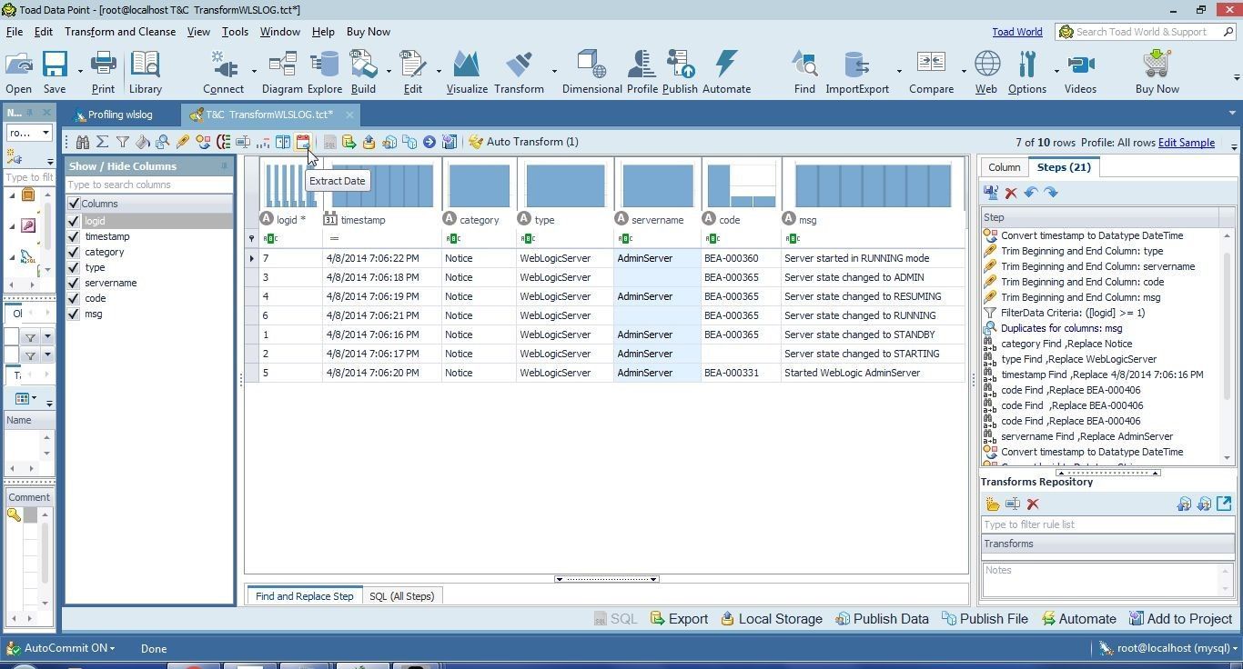
Task: Expand the Save button dropdown arrow
Action: click(80, 71)
